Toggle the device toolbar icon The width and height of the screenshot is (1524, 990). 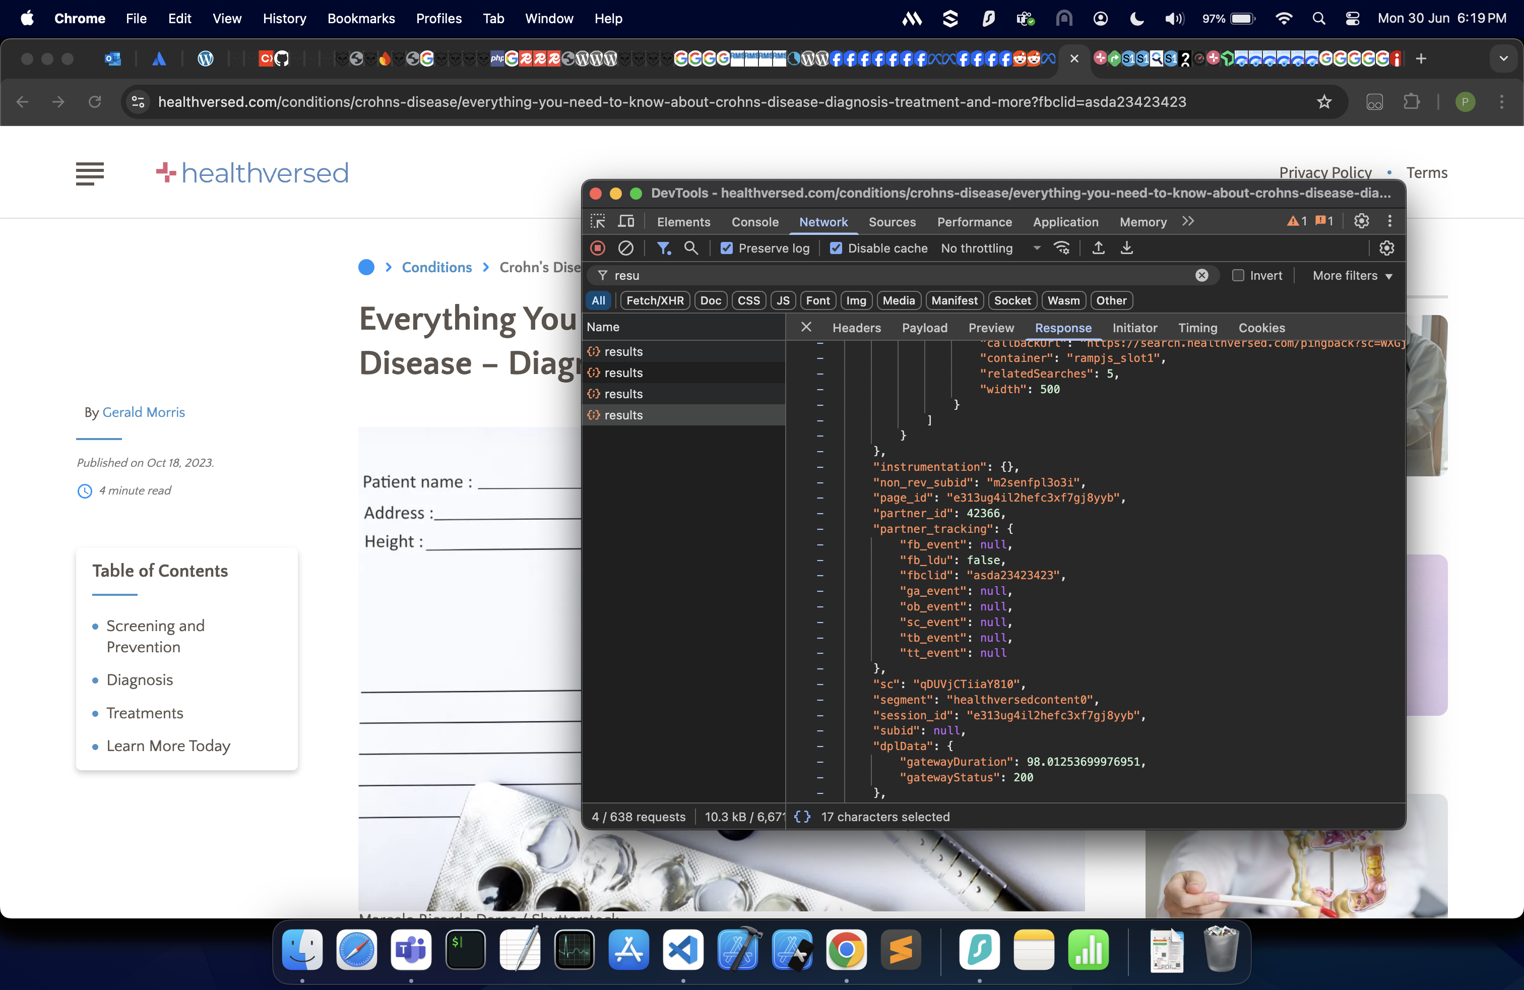coord(625,222)
